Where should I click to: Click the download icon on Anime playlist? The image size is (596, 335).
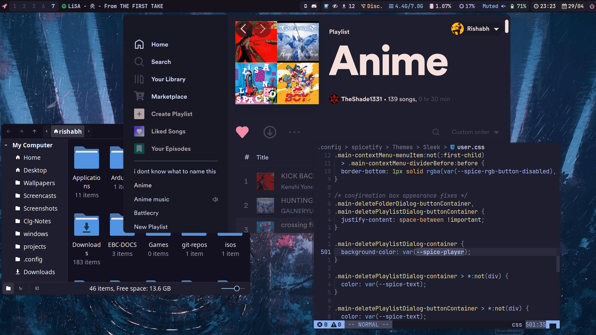click(x=269, y=132)
